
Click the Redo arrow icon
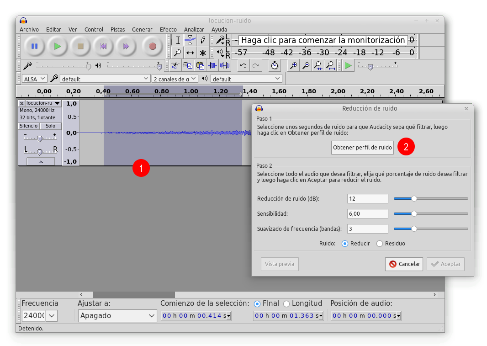(256, 66)
